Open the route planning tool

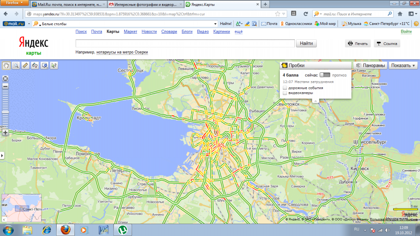pyautogui.click(x=35, y=66)
